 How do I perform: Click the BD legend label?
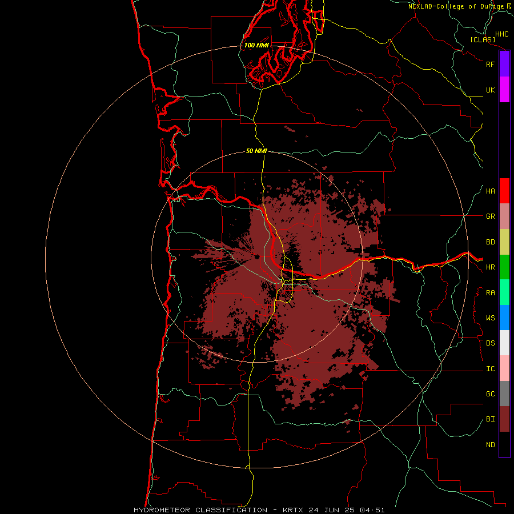coord(490,242)
